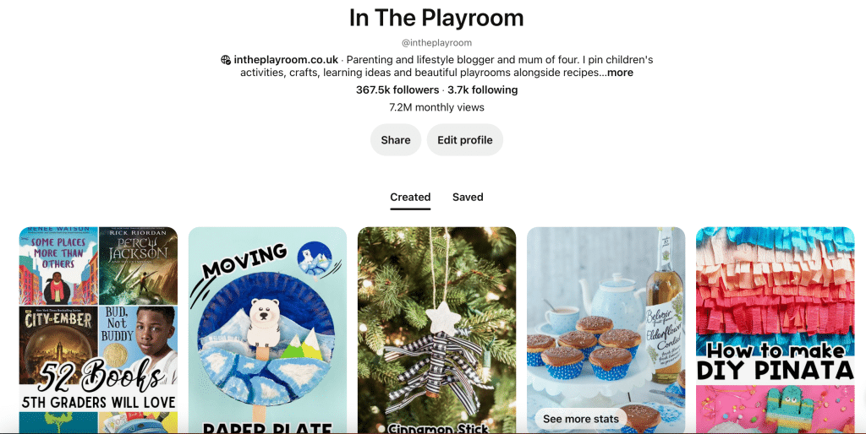Click the Edit profile button
The image size is (866, 434).
pyautogui.click(x=465, y=140)
